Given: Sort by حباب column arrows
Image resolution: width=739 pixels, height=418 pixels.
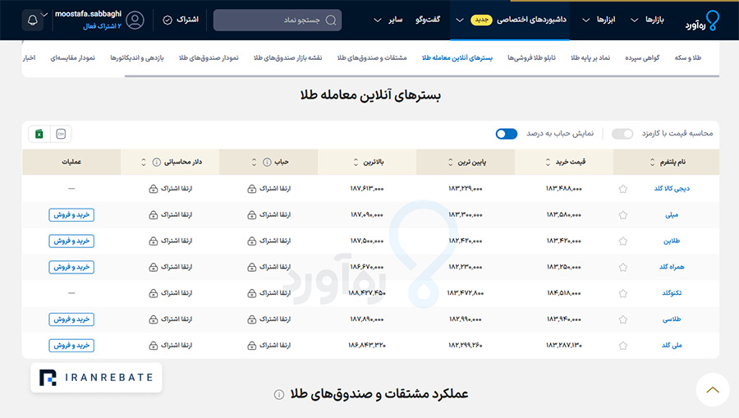Looking at the screenshot, I should click(254, 162).
